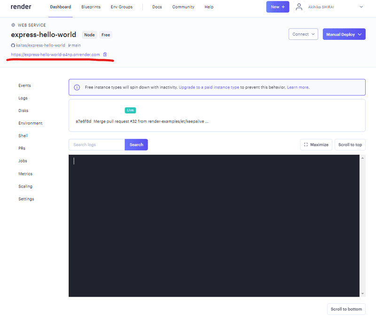
Task: Click the user account avatar icon
Action: [299, 7]
